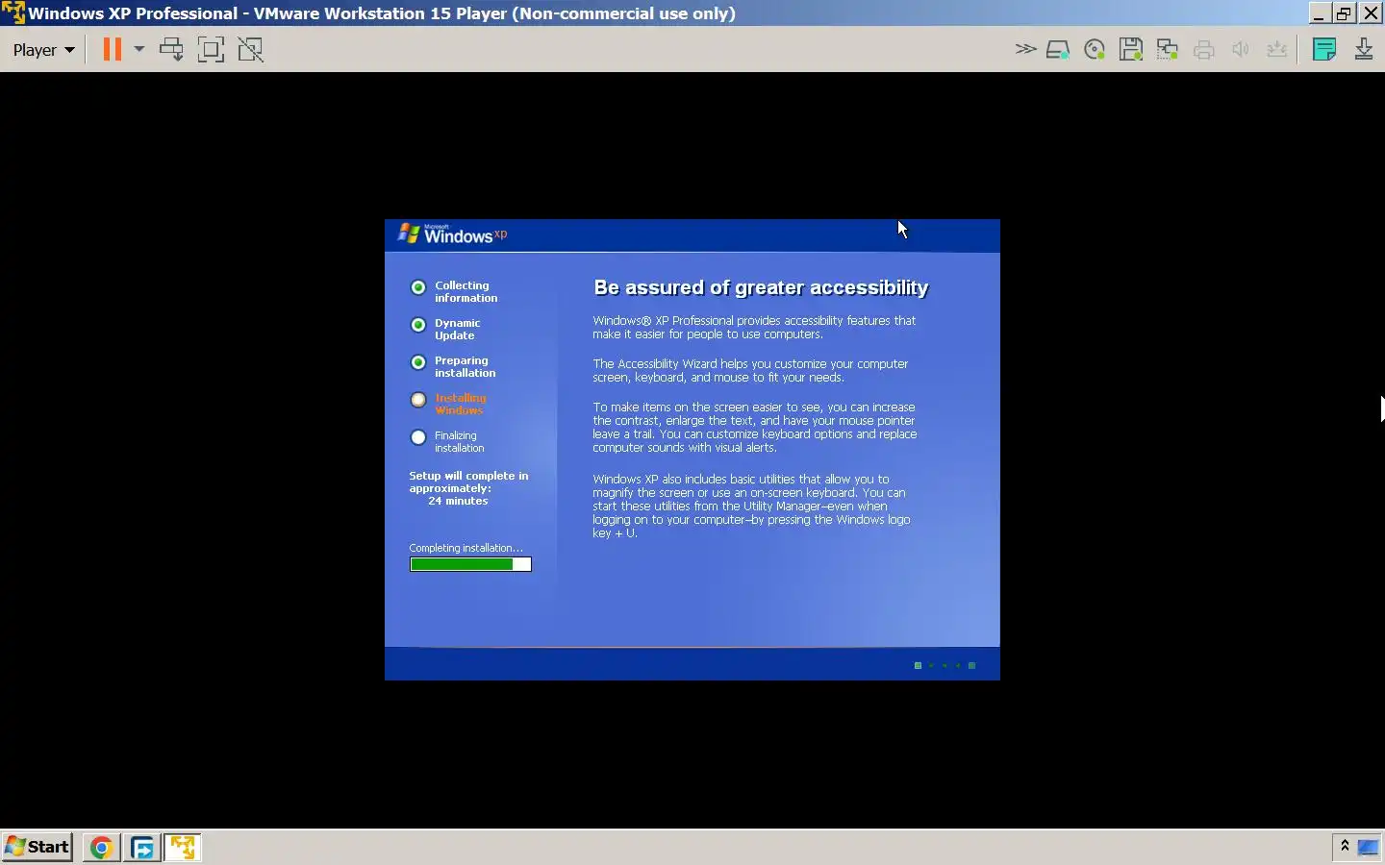Select the VMware Player taskbar button

pyautogui.click(x=183, y=848)
